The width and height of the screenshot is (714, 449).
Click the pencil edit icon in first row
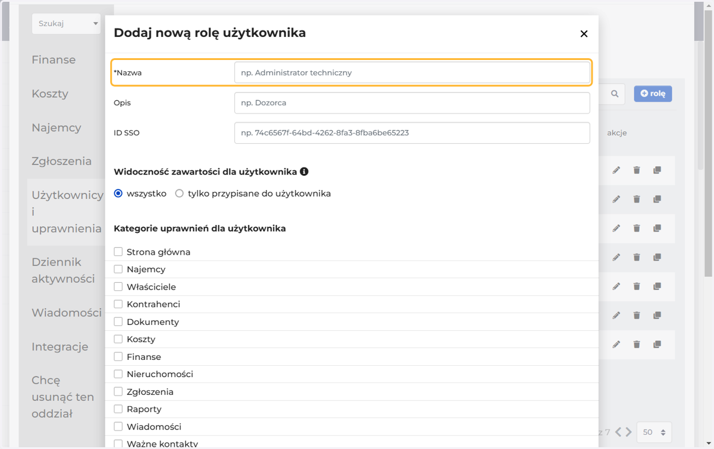point(616,170)
